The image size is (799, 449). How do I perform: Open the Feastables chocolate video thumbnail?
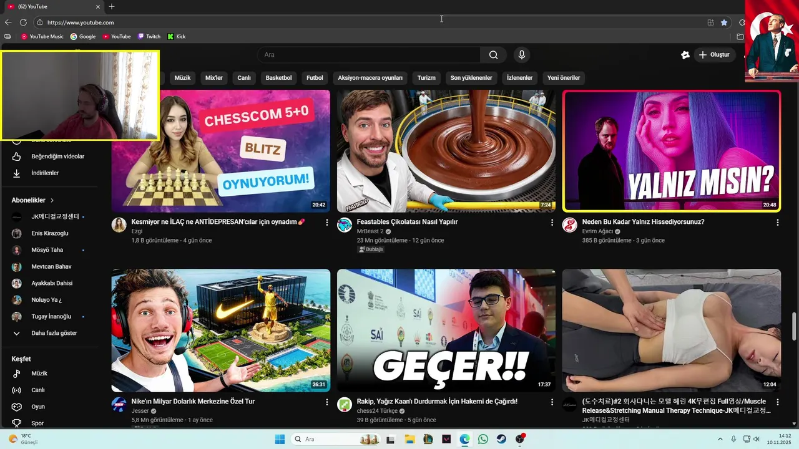click(446, 151)
